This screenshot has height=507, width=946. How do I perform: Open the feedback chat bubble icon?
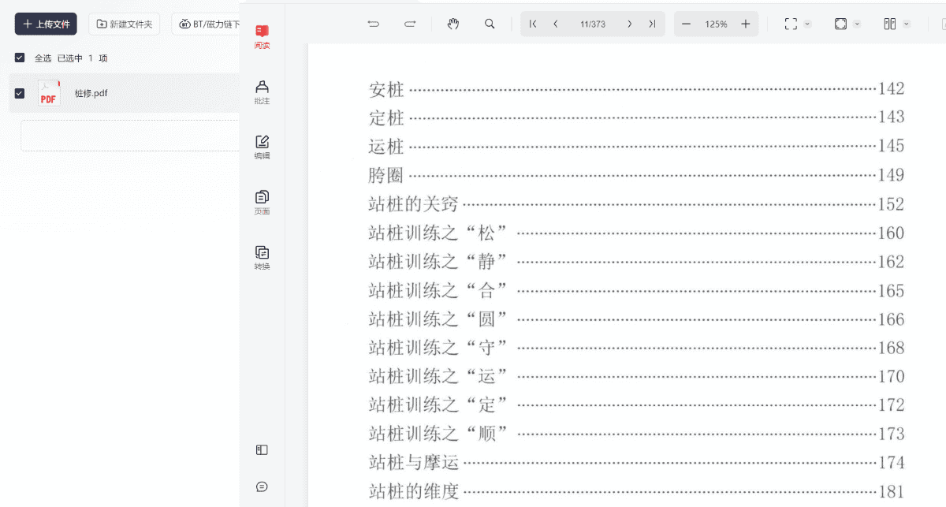(x=262, y=487)
